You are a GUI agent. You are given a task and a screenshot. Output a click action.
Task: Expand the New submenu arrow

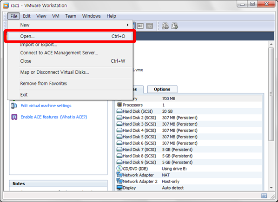pos(127,25)
